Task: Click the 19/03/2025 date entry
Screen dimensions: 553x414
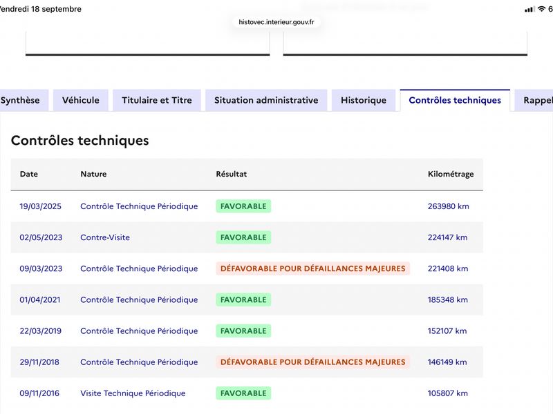Action: click(x=41, y=206)
